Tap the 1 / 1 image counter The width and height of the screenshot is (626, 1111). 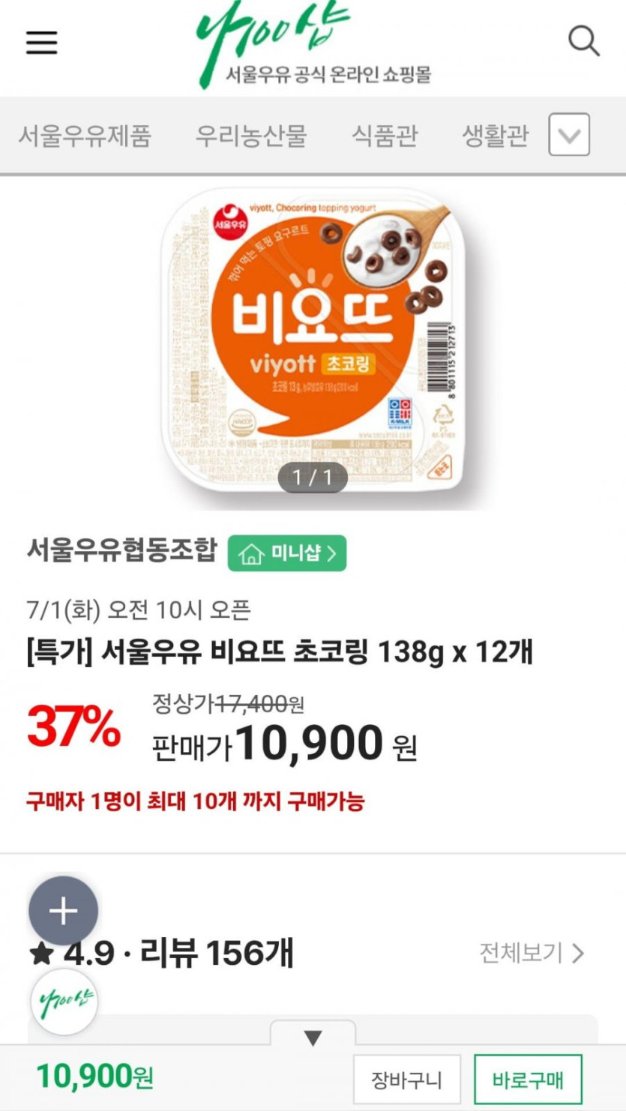pyautogui.click(x=313, y=478)
